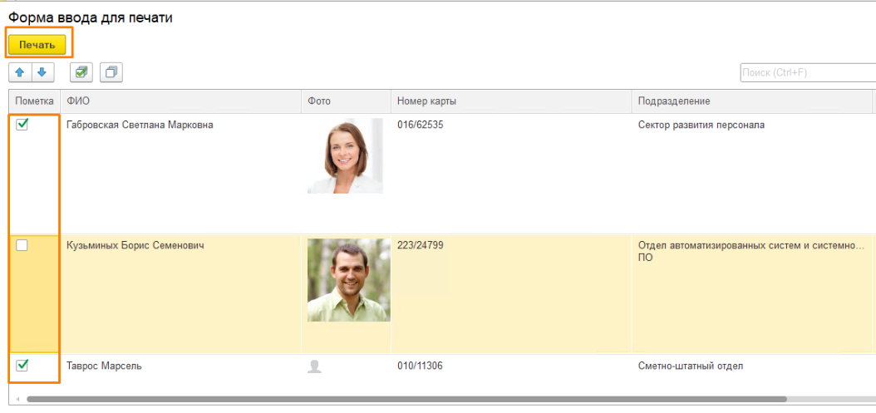Focus the Поиск (Ctrl+F) search field
Viewport: 876px width, 413px height.
[806, 73]
